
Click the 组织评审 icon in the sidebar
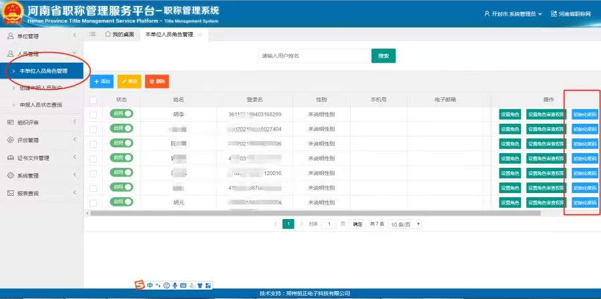click(11, 123)
